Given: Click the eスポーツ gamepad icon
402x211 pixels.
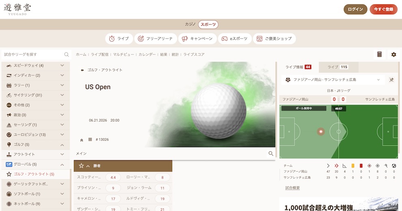Looking at the screenshot, I should pos(224,39).
